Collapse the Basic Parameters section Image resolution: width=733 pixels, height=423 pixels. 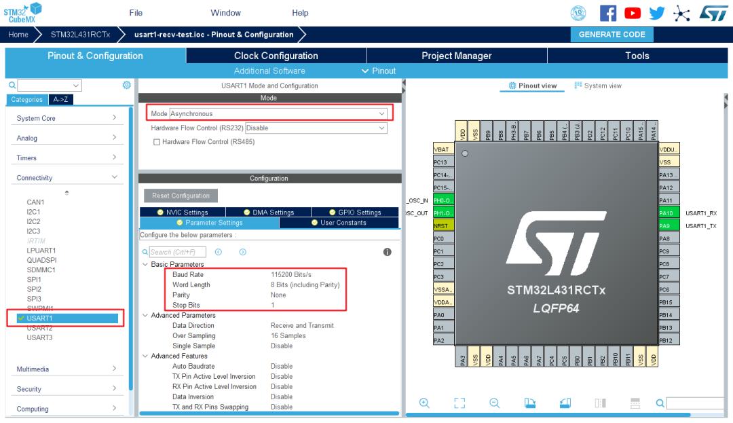tap(145, 265)
